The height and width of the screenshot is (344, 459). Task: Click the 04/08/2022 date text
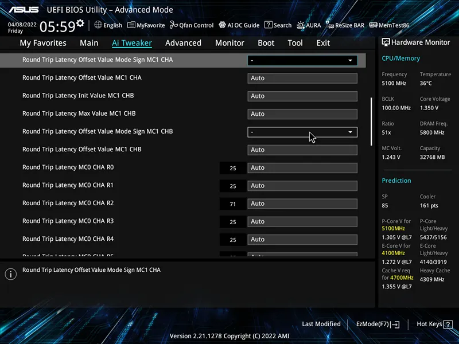tap(22, 25)
